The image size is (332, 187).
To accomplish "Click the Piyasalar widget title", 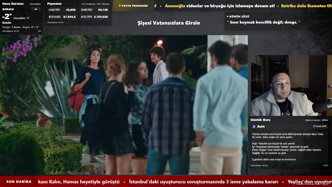I will click(54, 4).
